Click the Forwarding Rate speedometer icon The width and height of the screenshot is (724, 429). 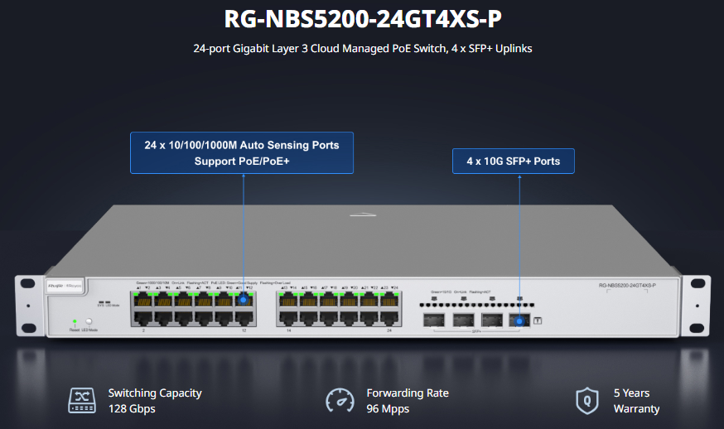[340, 400]
